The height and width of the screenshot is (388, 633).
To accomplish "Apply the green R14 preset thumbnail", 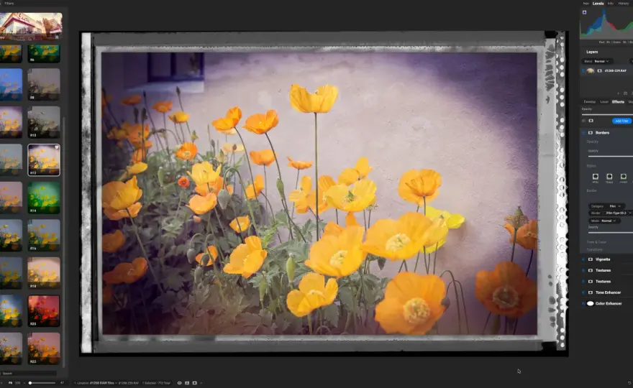I will coord(44,198).
